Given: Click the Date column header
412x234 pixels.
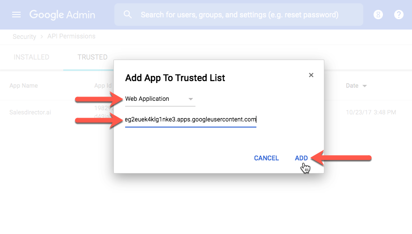Looking at the screenshot, I should point(352,86).
